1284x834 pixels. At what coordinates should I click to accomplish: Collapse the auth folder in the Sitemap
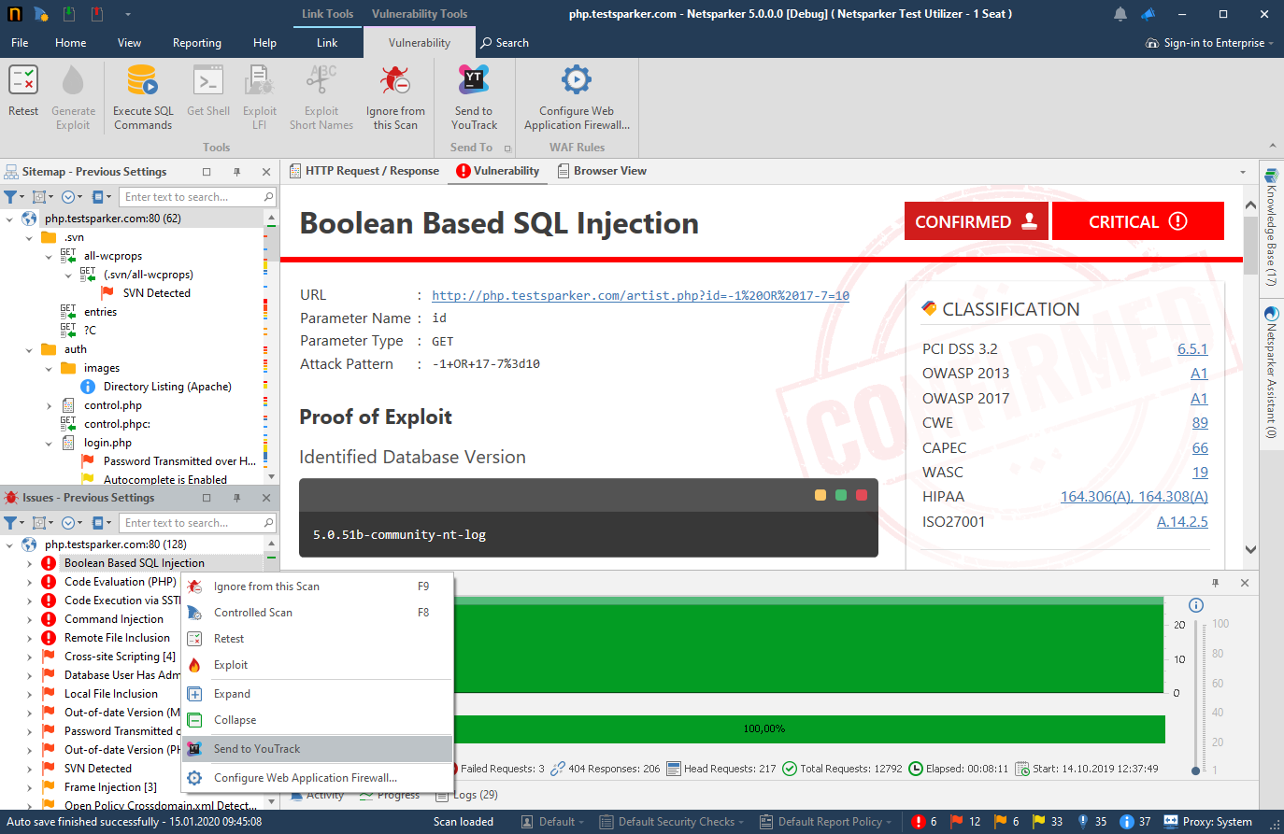[x=27, y=348]
